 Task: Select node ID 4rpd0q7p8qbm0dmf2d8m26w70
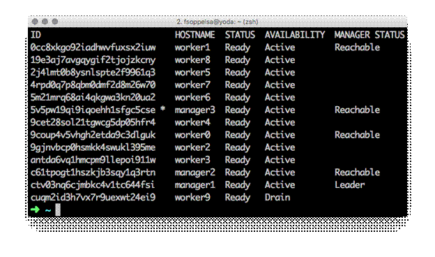[93, 85]
